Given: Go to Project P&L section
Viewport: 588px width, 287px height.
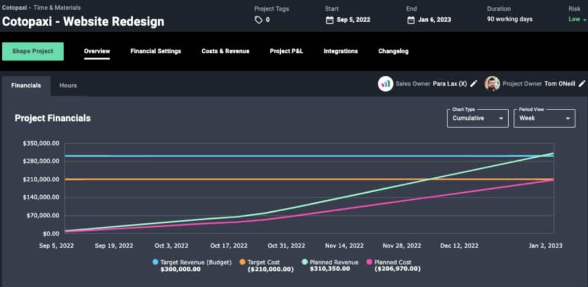Looking at the screenshot, I should (286, 51).
